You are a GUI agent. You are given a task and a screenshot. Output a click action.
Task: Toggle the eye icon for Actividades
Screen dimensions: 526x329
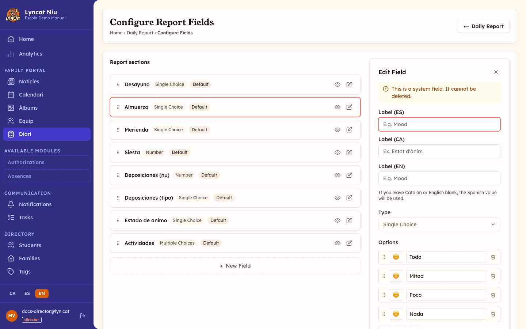point(338,243)
